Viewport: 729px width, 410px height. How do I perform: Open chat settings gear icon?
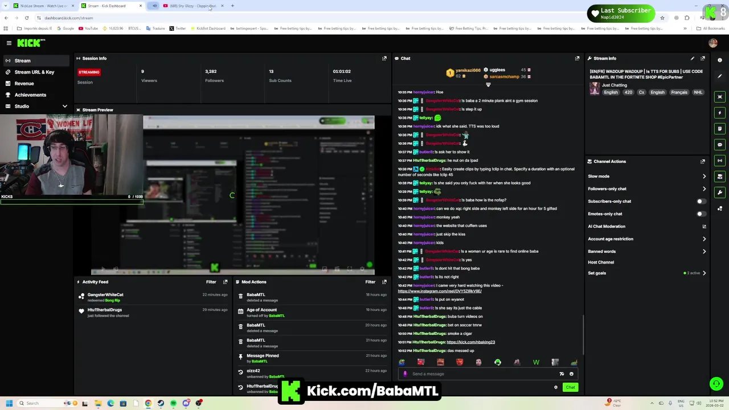click(x=556, y=387)
